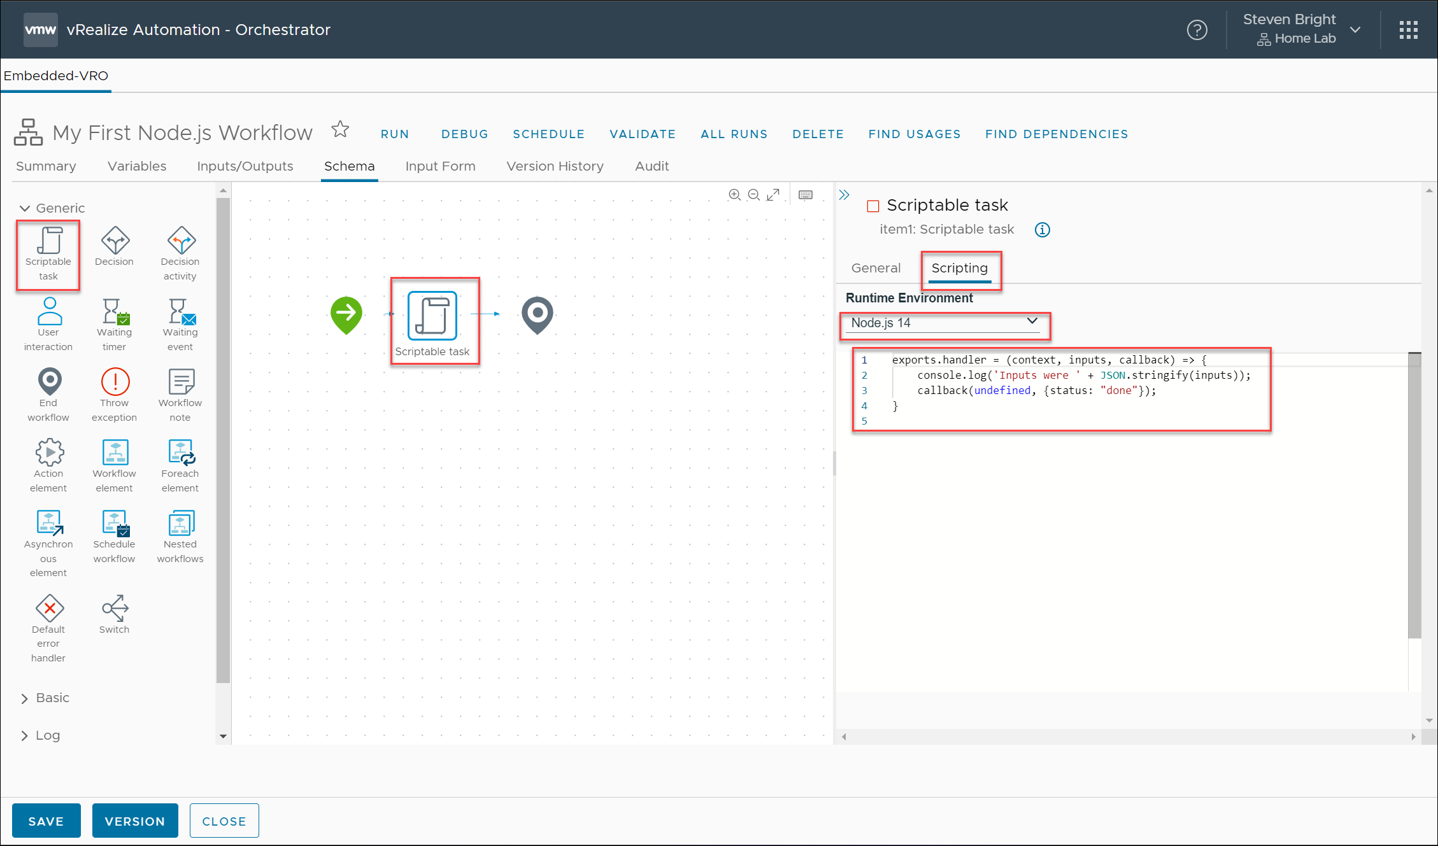Open the help question mark icon
This screenshot has width=1438, height=846.
click(1197, 30)
